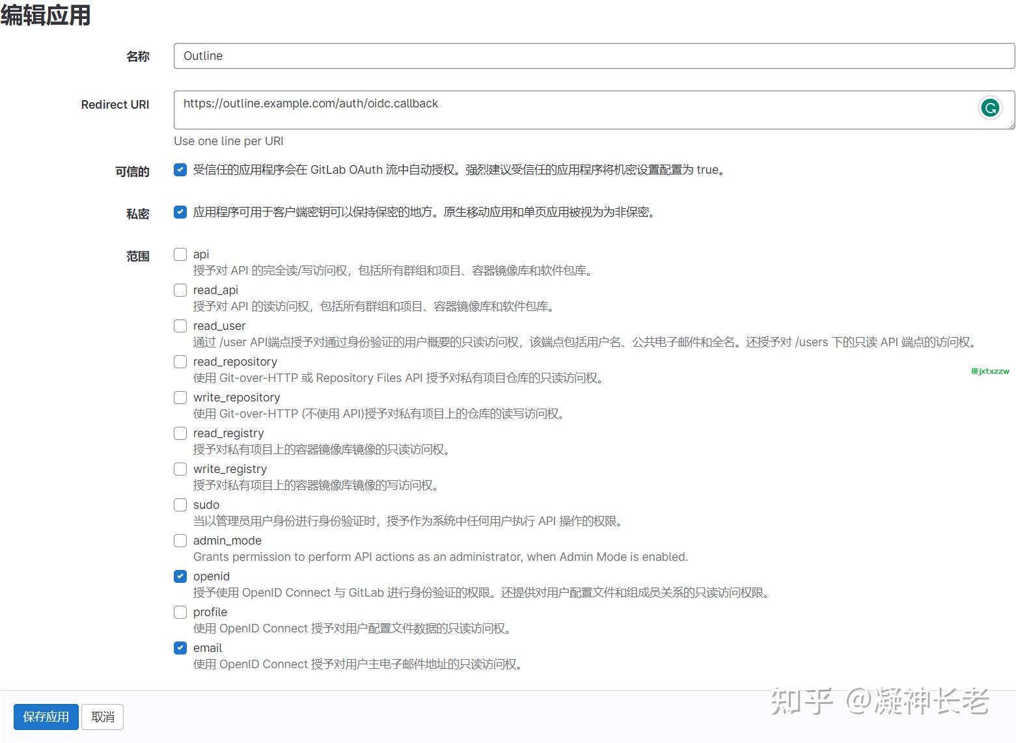Click the admin_mode description starting 'Grants permission'
1016x743 pixels.
(441, 557)
